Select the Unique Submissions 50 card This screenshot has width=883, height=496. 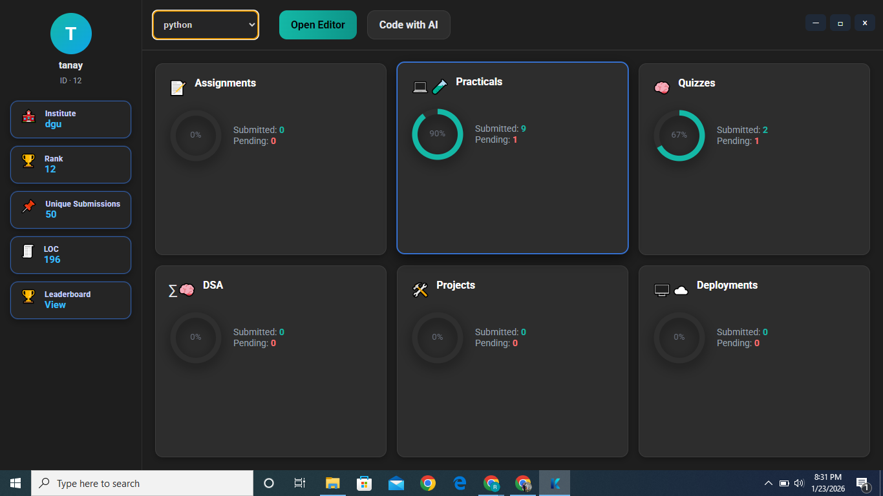[x=70, y=210]
